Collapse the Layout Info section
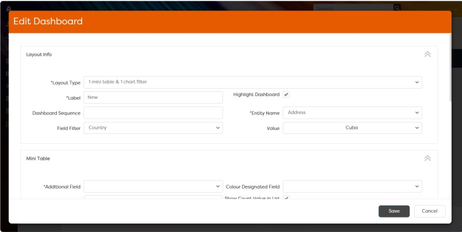Screen dimensions: 462x232 pyautogui.click(x=427, y=54)
